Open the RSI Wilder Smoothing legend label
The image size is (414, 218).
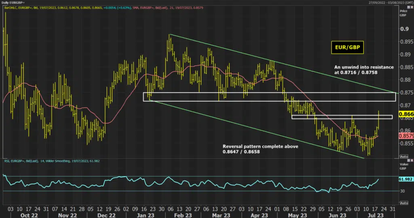click(x=52, y=161)
